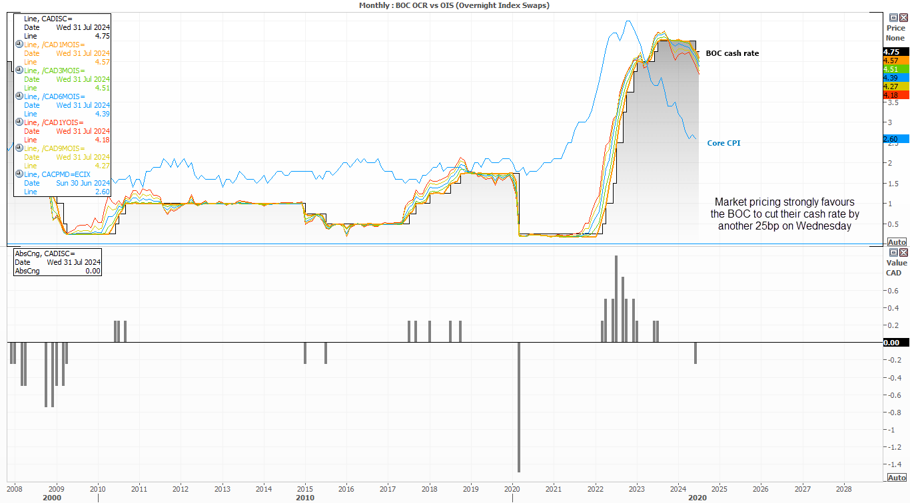910x503 pixels.
Task: Click the 2008 label on the time axis
Action: click(x=15, y=489)
